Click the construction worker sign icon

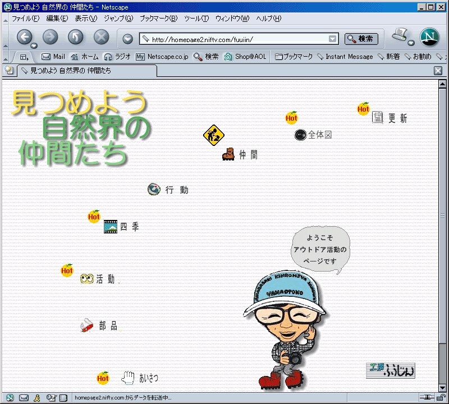pos(214,135)
